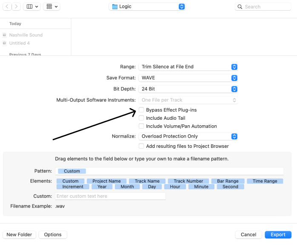Click the Hour element token

click(175, 187)
